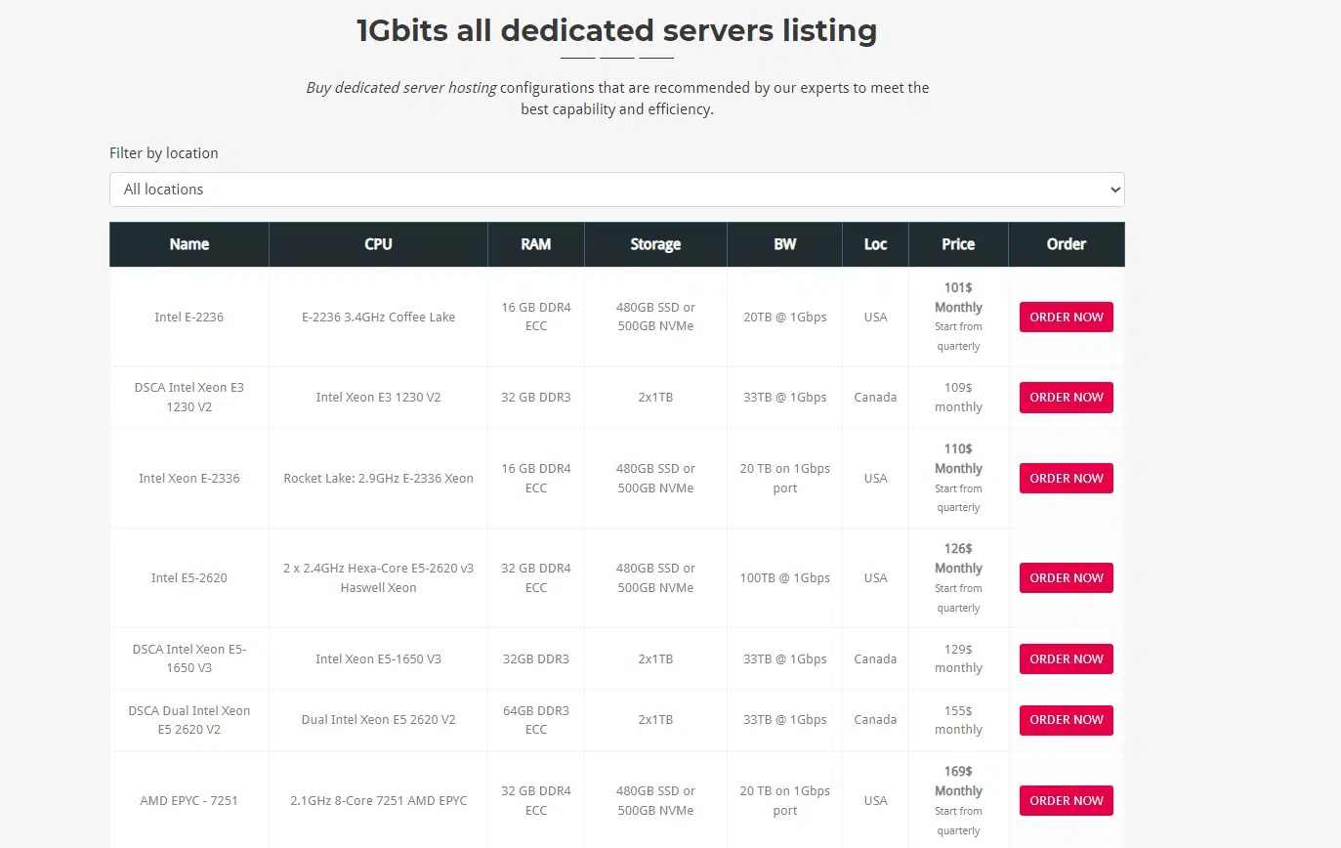The width and height of the screenshot is (1341, 848).
Task: Click the Price column header
Action: pyautogui.click(x=958, y=244)
